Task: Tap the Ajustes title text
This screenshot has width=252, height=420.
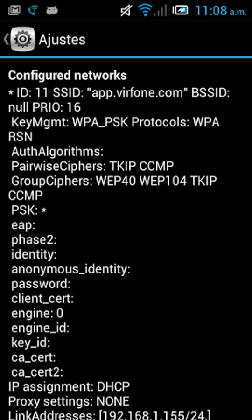Action: click(x=62, y=40)
